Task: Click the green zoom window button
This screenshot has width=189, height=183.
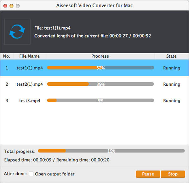Action: [x=18, y=6]
